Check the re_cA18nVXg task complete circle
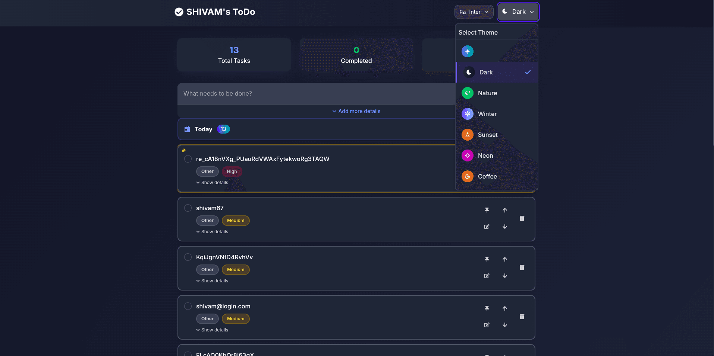The image size is (714, 356). pos(188,159)
